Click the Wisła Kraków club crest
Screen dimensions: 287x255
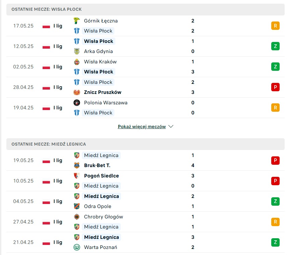point(77,62)
